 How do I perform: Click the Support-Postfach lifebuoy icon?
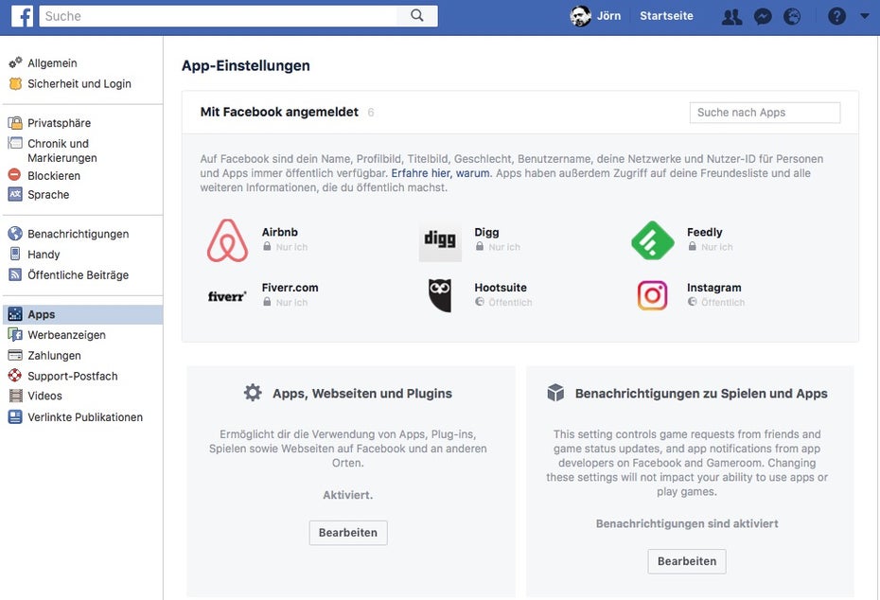point(15,376)
